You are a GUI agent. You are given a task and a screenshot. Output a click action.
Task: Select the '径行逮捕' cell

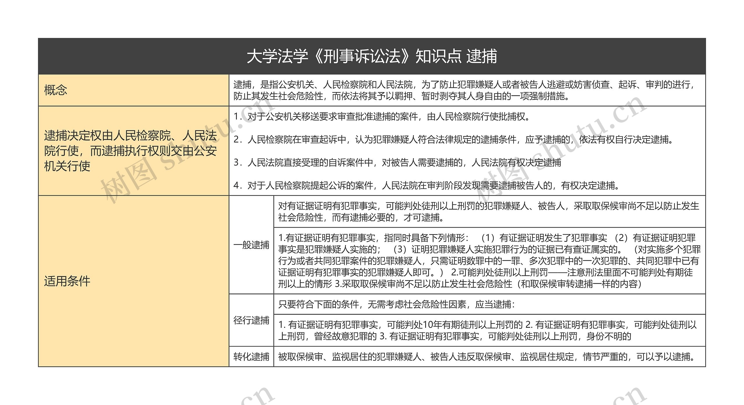point(251,320)
